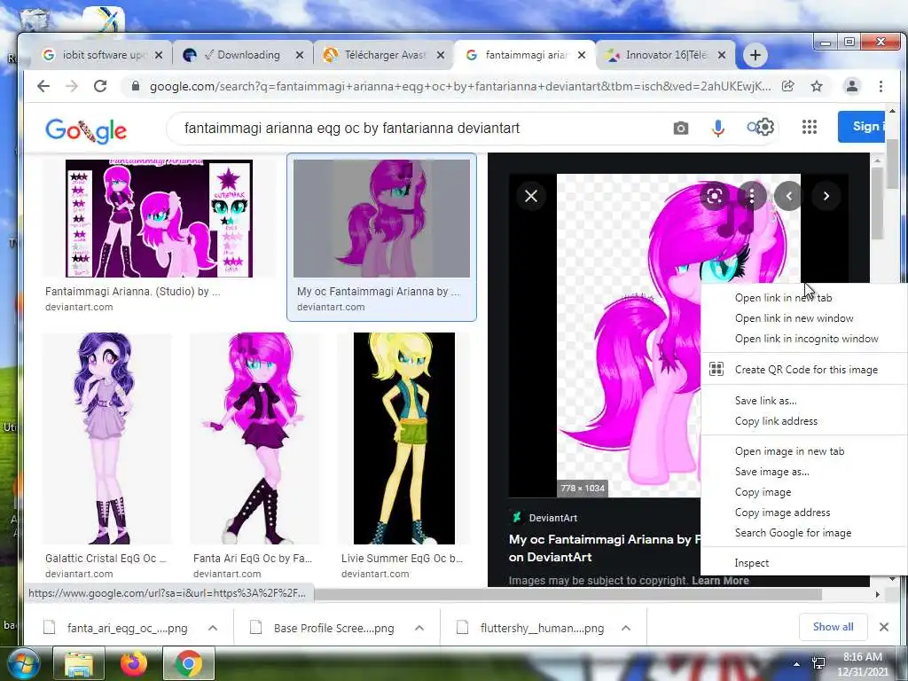This screenshot has width=908, height=681.
Task: Search by image using camera icon
Action: tap(681, 128)
